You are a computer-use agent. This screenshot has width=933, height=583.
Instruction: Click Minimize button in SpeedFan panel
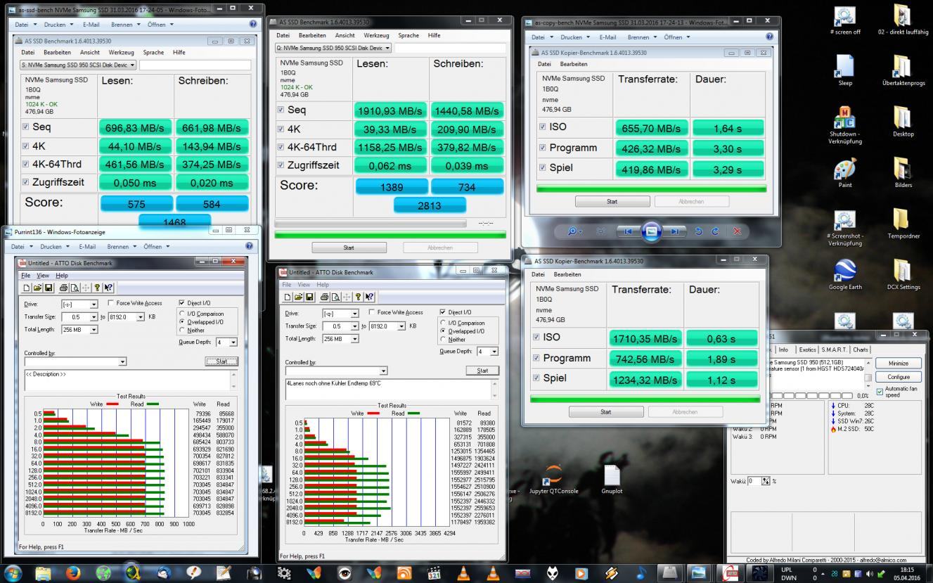(898, 364)
